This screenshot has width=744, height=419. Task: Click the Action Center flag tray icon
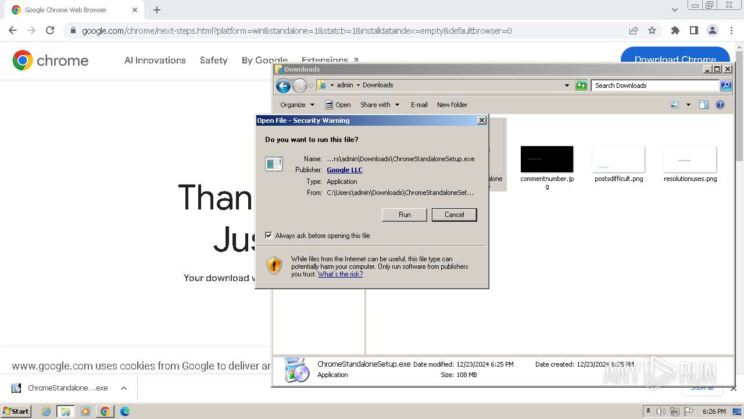(x=689, y=411)
